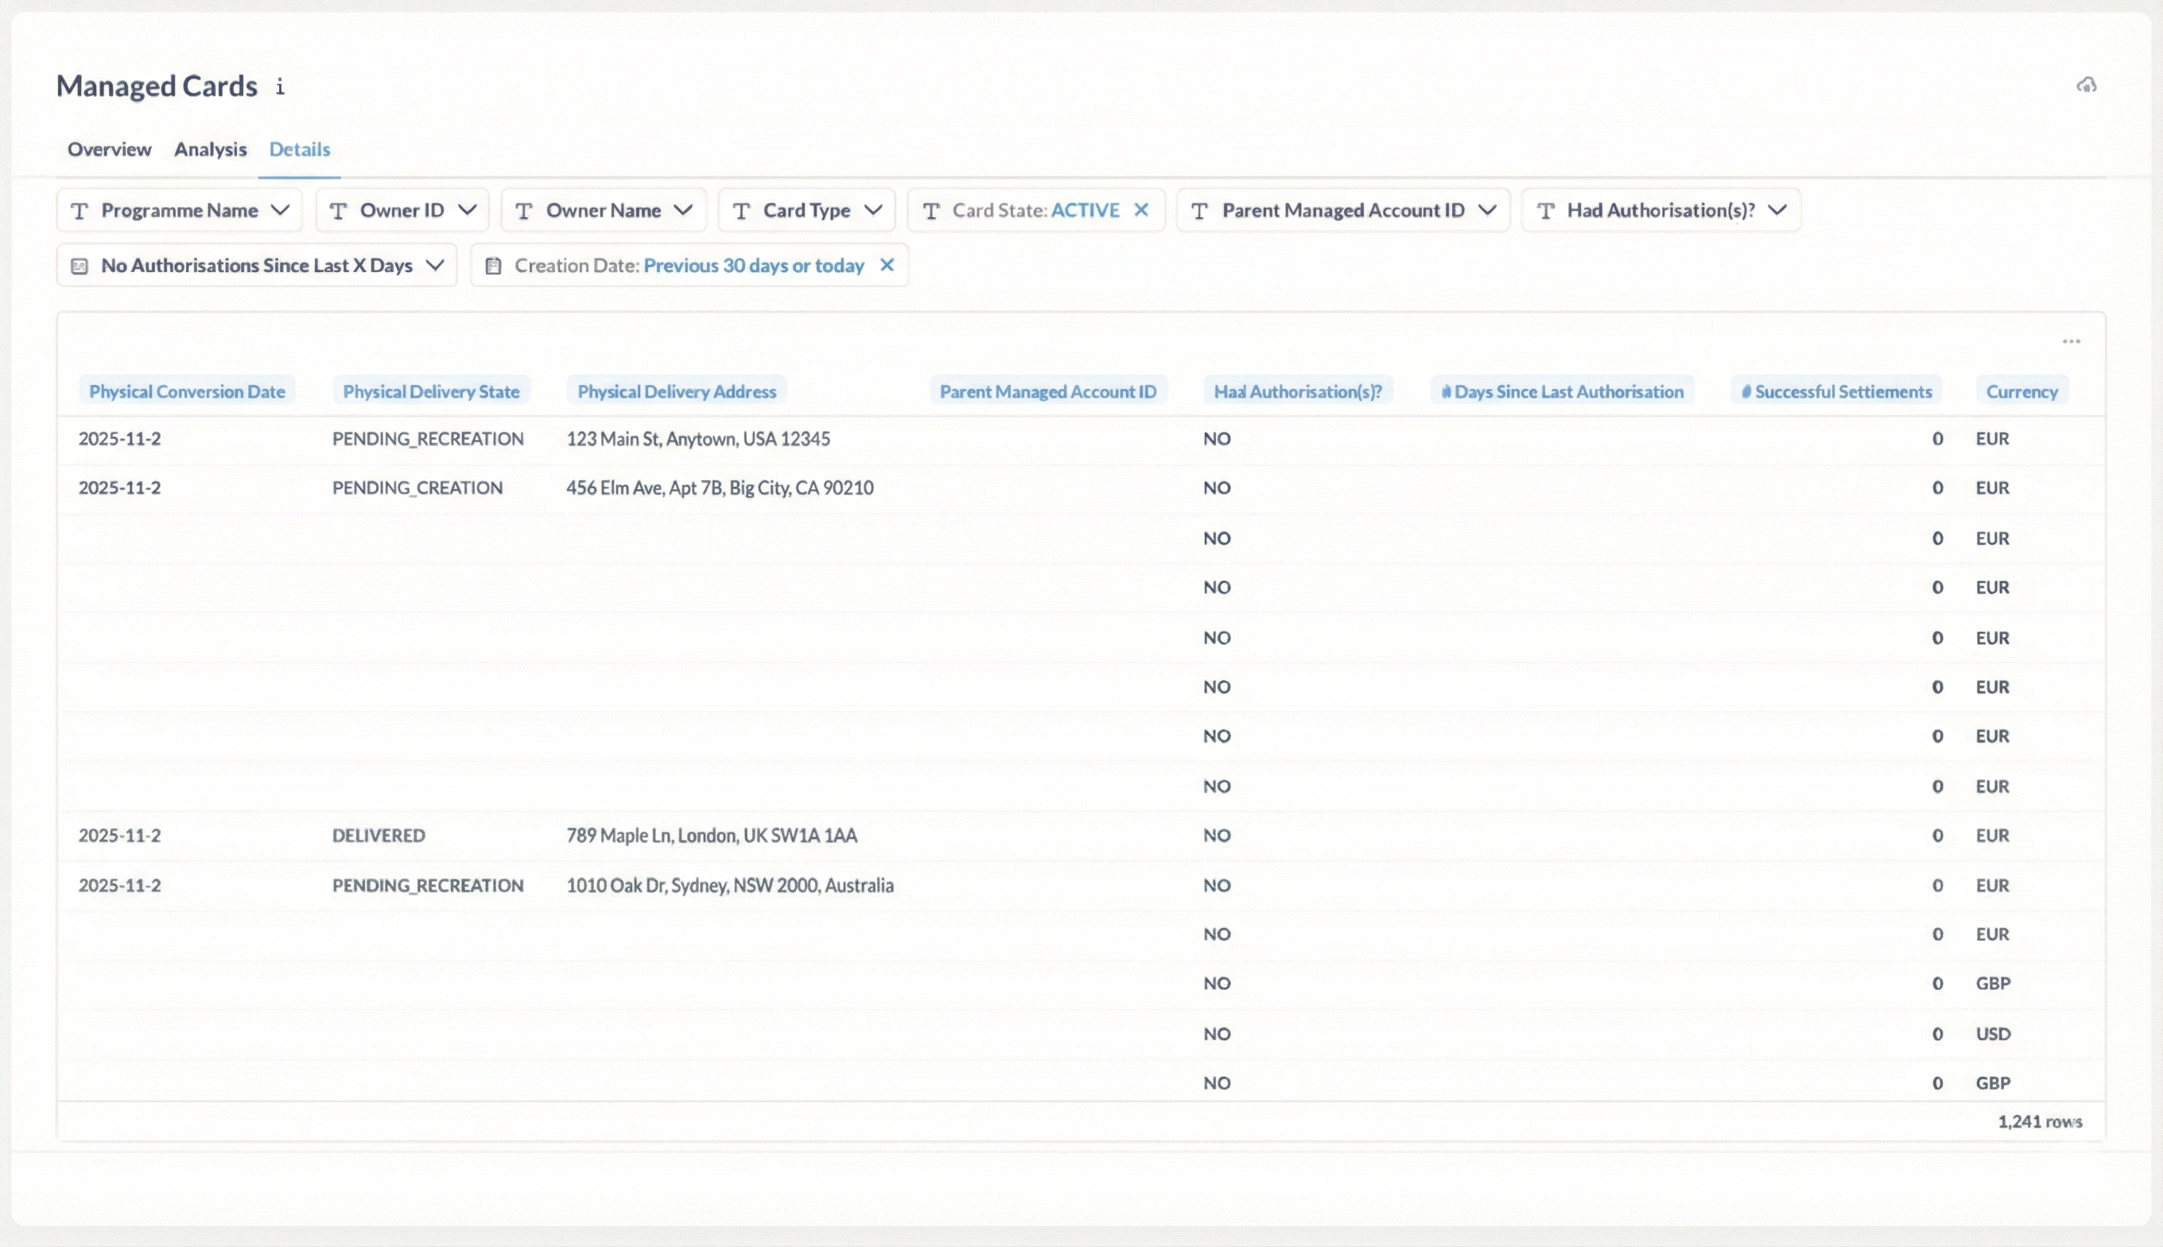The image size is (2163, 1247).
Task: Open the table's three-dot options menu
Action: (2071, 342)
